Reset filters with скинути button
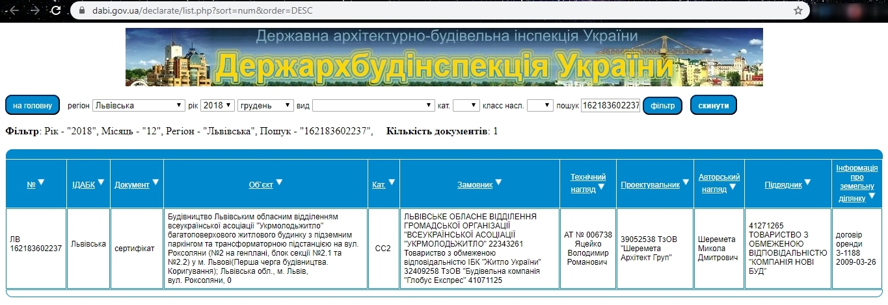This screenshot has height=305, width=888. (714, 105)
